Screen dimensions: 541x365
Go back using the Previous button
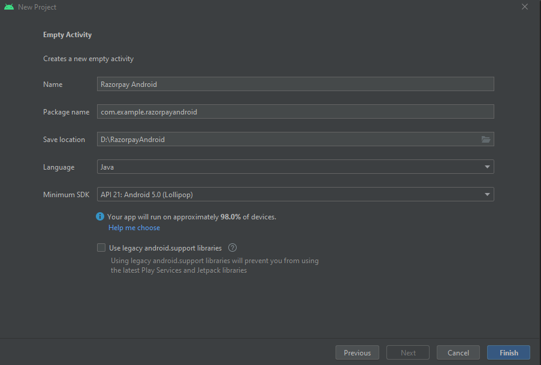pyautogui.click(x=357, y=352)
